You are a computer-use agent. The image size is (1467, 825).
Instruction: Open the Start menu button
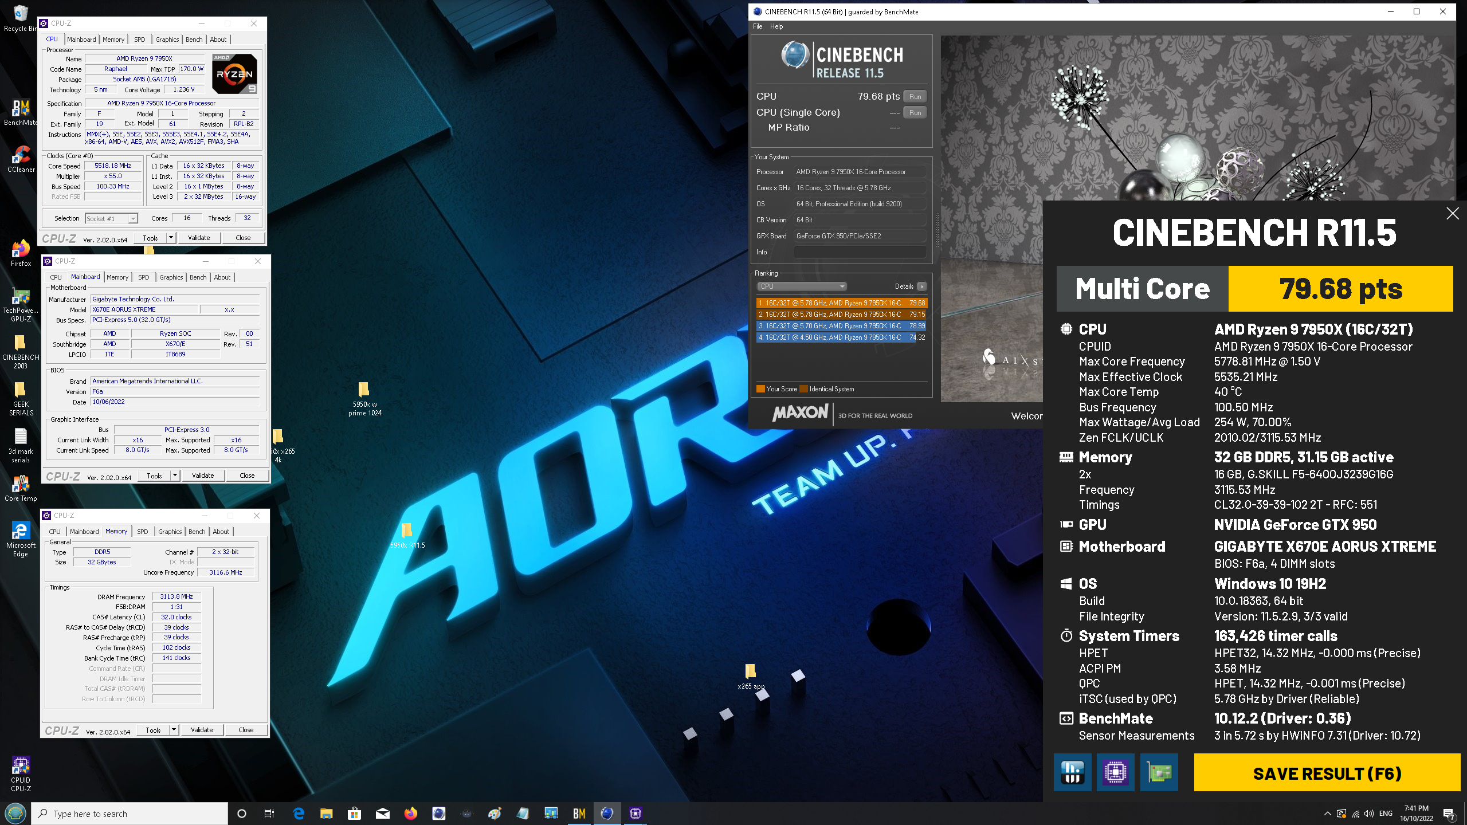(15, 814)
